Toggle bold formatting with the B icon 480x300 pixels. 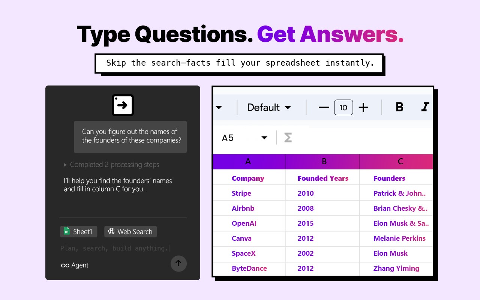(399, 107)
